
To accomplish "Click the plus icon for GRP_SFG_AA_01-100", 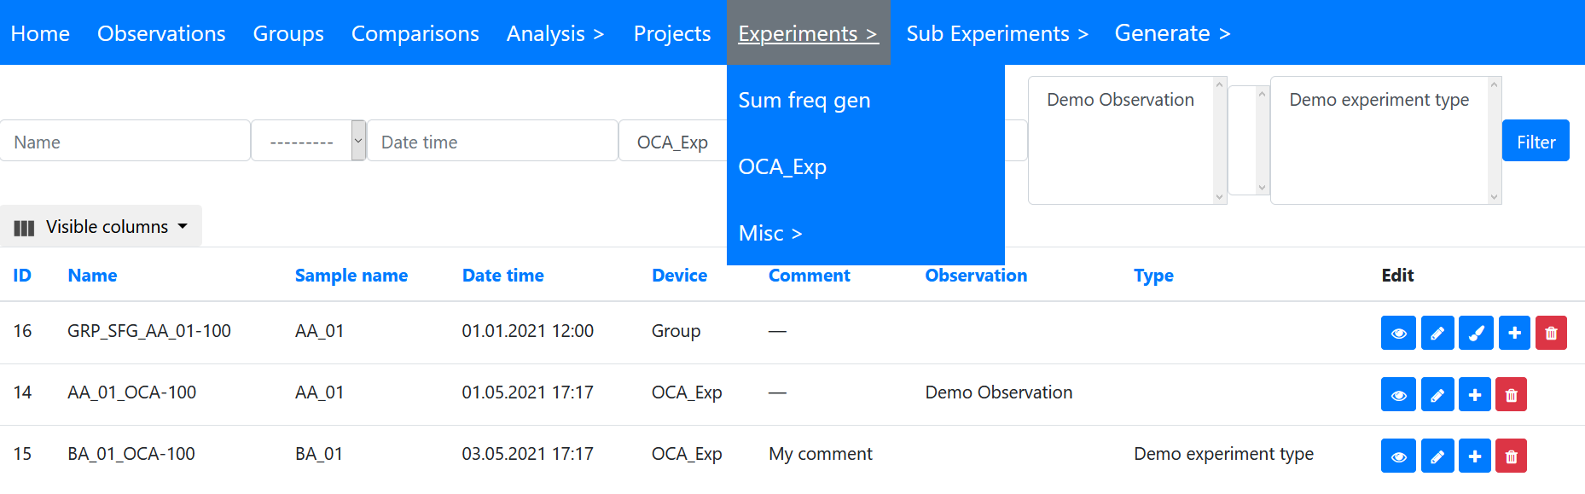I will point(1514,333).
